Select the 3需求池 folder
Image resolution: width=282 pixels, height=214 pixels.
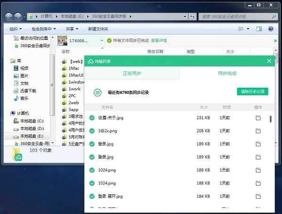click(72, 116)
